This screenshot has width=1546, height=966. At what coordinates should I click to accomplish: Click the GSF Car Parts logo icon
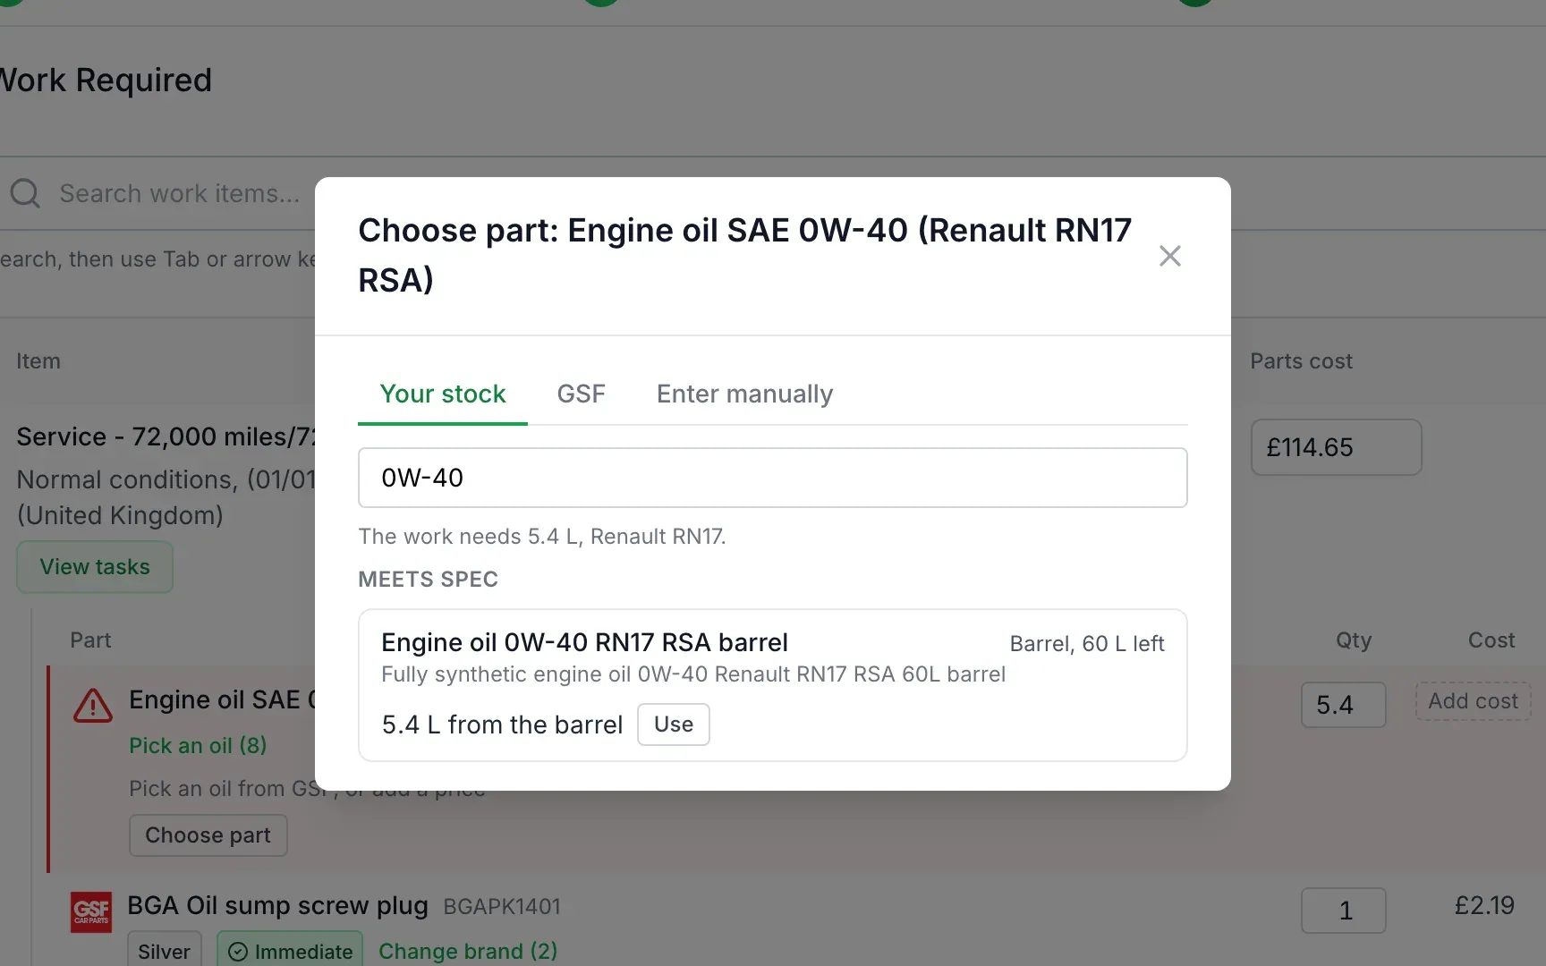[91, 912]
